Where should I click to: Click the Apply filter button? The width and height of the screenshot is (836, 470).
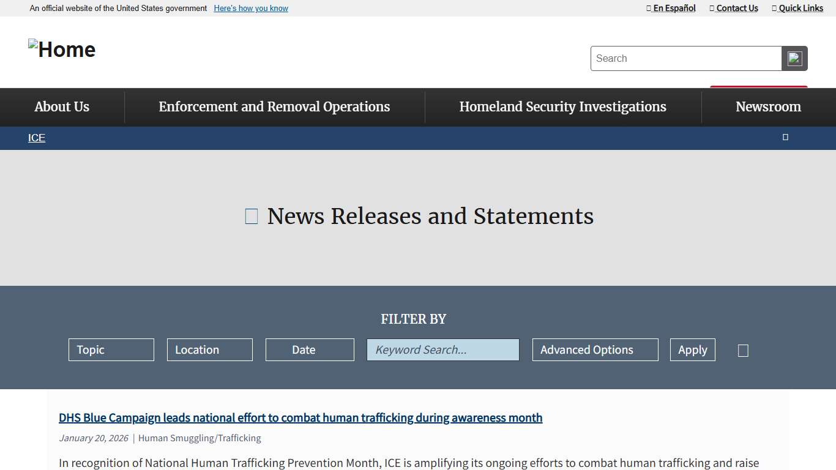coord(692,349)
